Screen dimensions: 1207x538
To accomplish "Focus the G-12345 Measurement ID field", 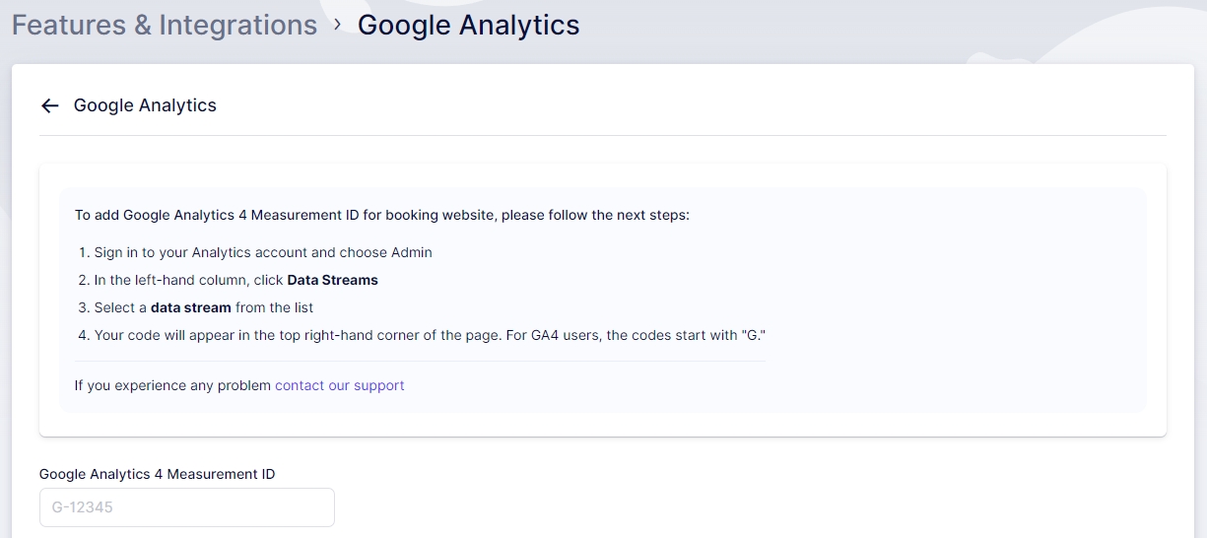I will (x=186, y=507).
